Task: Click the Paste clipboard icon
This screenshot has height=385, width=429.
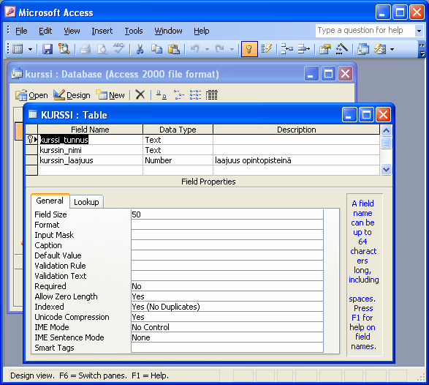Action: [174, 49]
